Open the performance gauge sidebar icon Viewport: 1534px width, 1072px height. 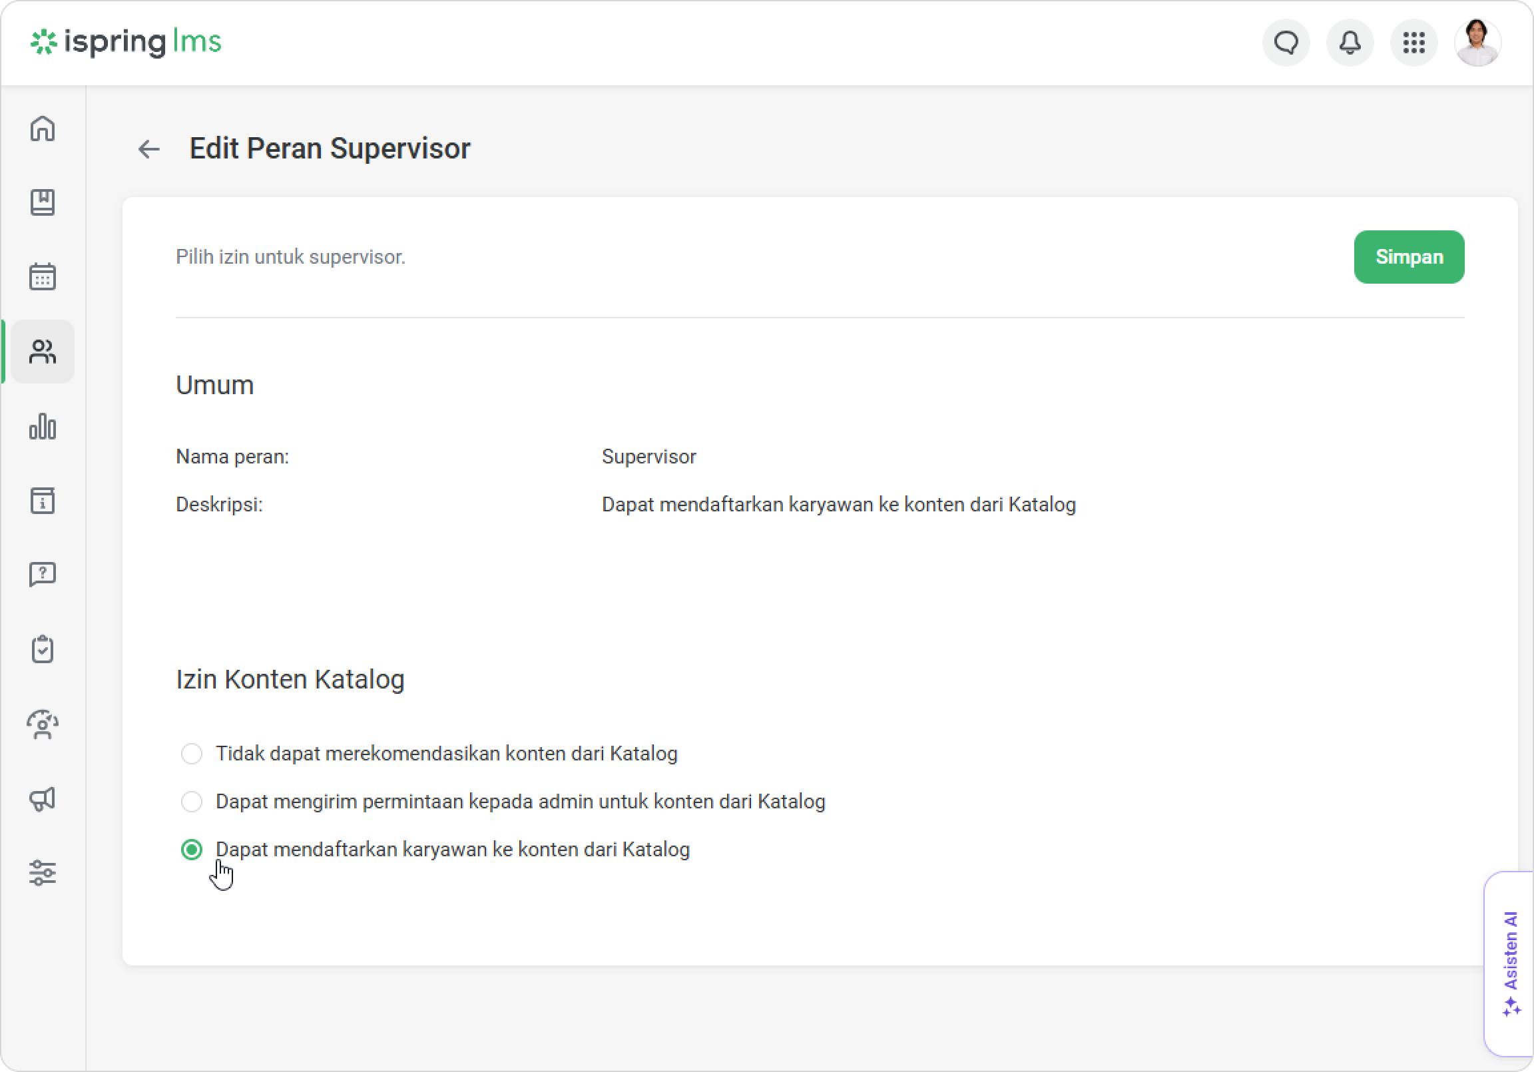[43, 724]
